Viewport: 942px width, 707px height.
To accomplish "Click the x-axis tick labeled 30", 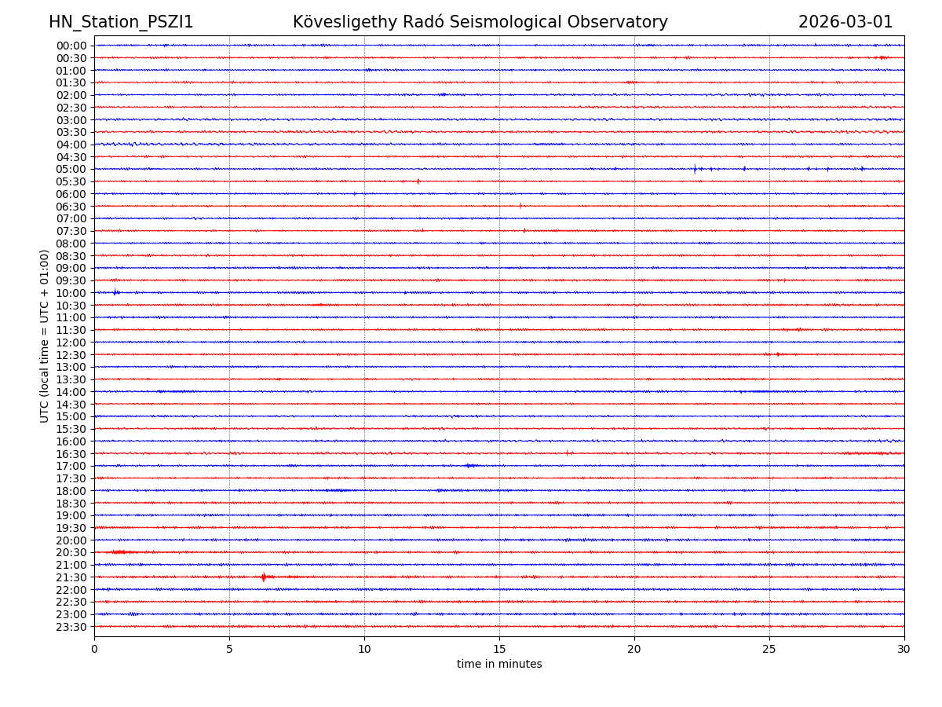I will (x=904, y=650).
